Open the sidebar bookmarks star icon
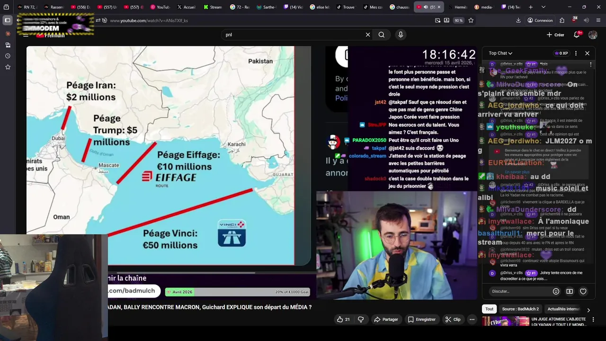Image resolution: width=606 pixels, height=341 pixels. coord(8,67)
